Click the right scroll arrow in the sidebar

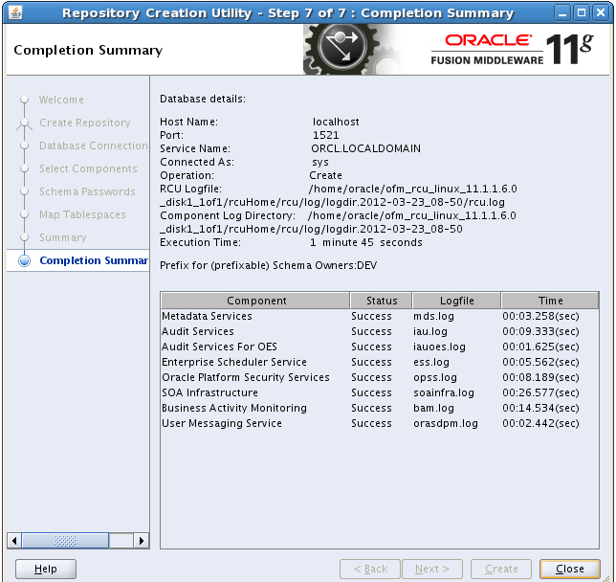pyautogui.click(x=141, y=540)
